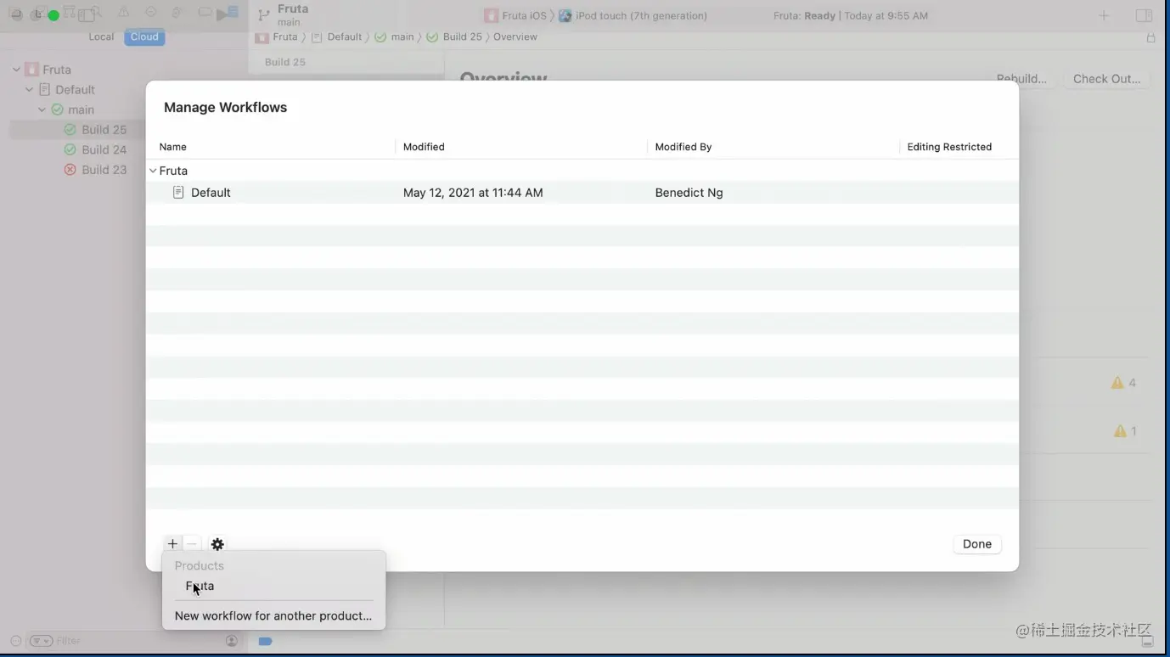Click the lock icon right of breadcrumb bar

(1150, 37)
